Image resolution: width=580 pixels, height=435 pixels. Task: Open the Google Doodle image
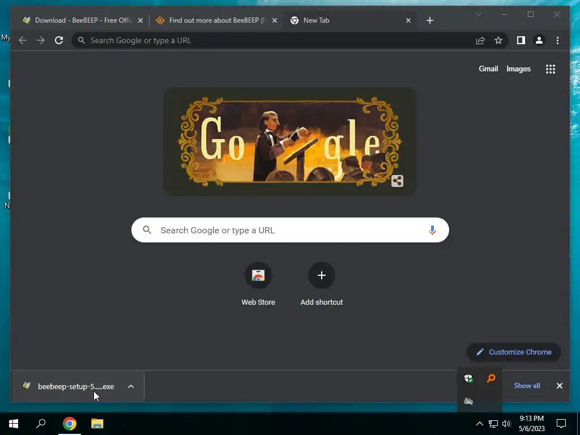click(289, 141)
